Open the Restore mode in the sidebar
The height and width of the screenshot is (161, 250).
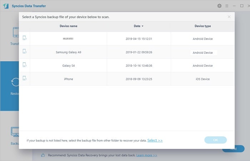pos(10,86)
